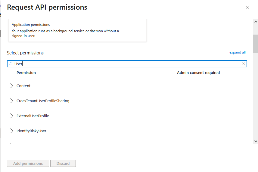Click the Permission column header
Image resolution: width=258 pixels, height=172 pixels.
[26, 73]
